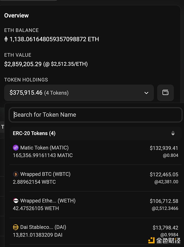Open the wallet icon button

tap(165, 93)
